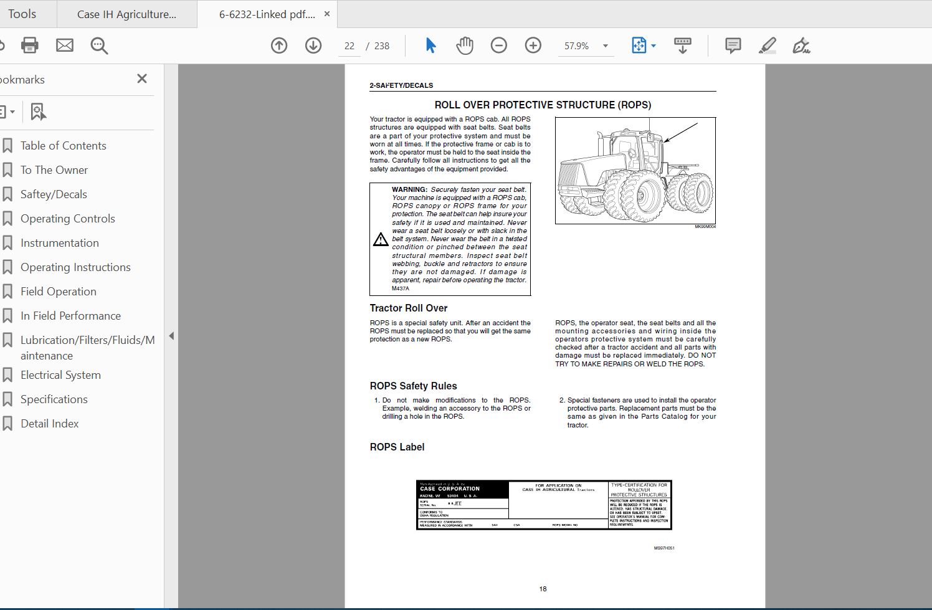Open the scrolling mode tool
The height and width of the screenshot is (610, 932).
coord(683,45)
